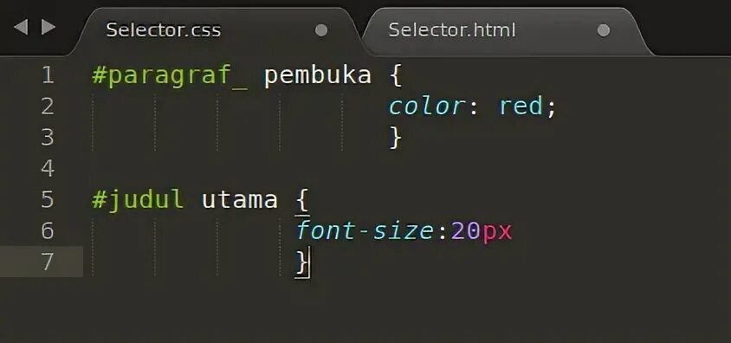
Task: Click the opening brace after 'pembuka'
Action: coord(395,75)
